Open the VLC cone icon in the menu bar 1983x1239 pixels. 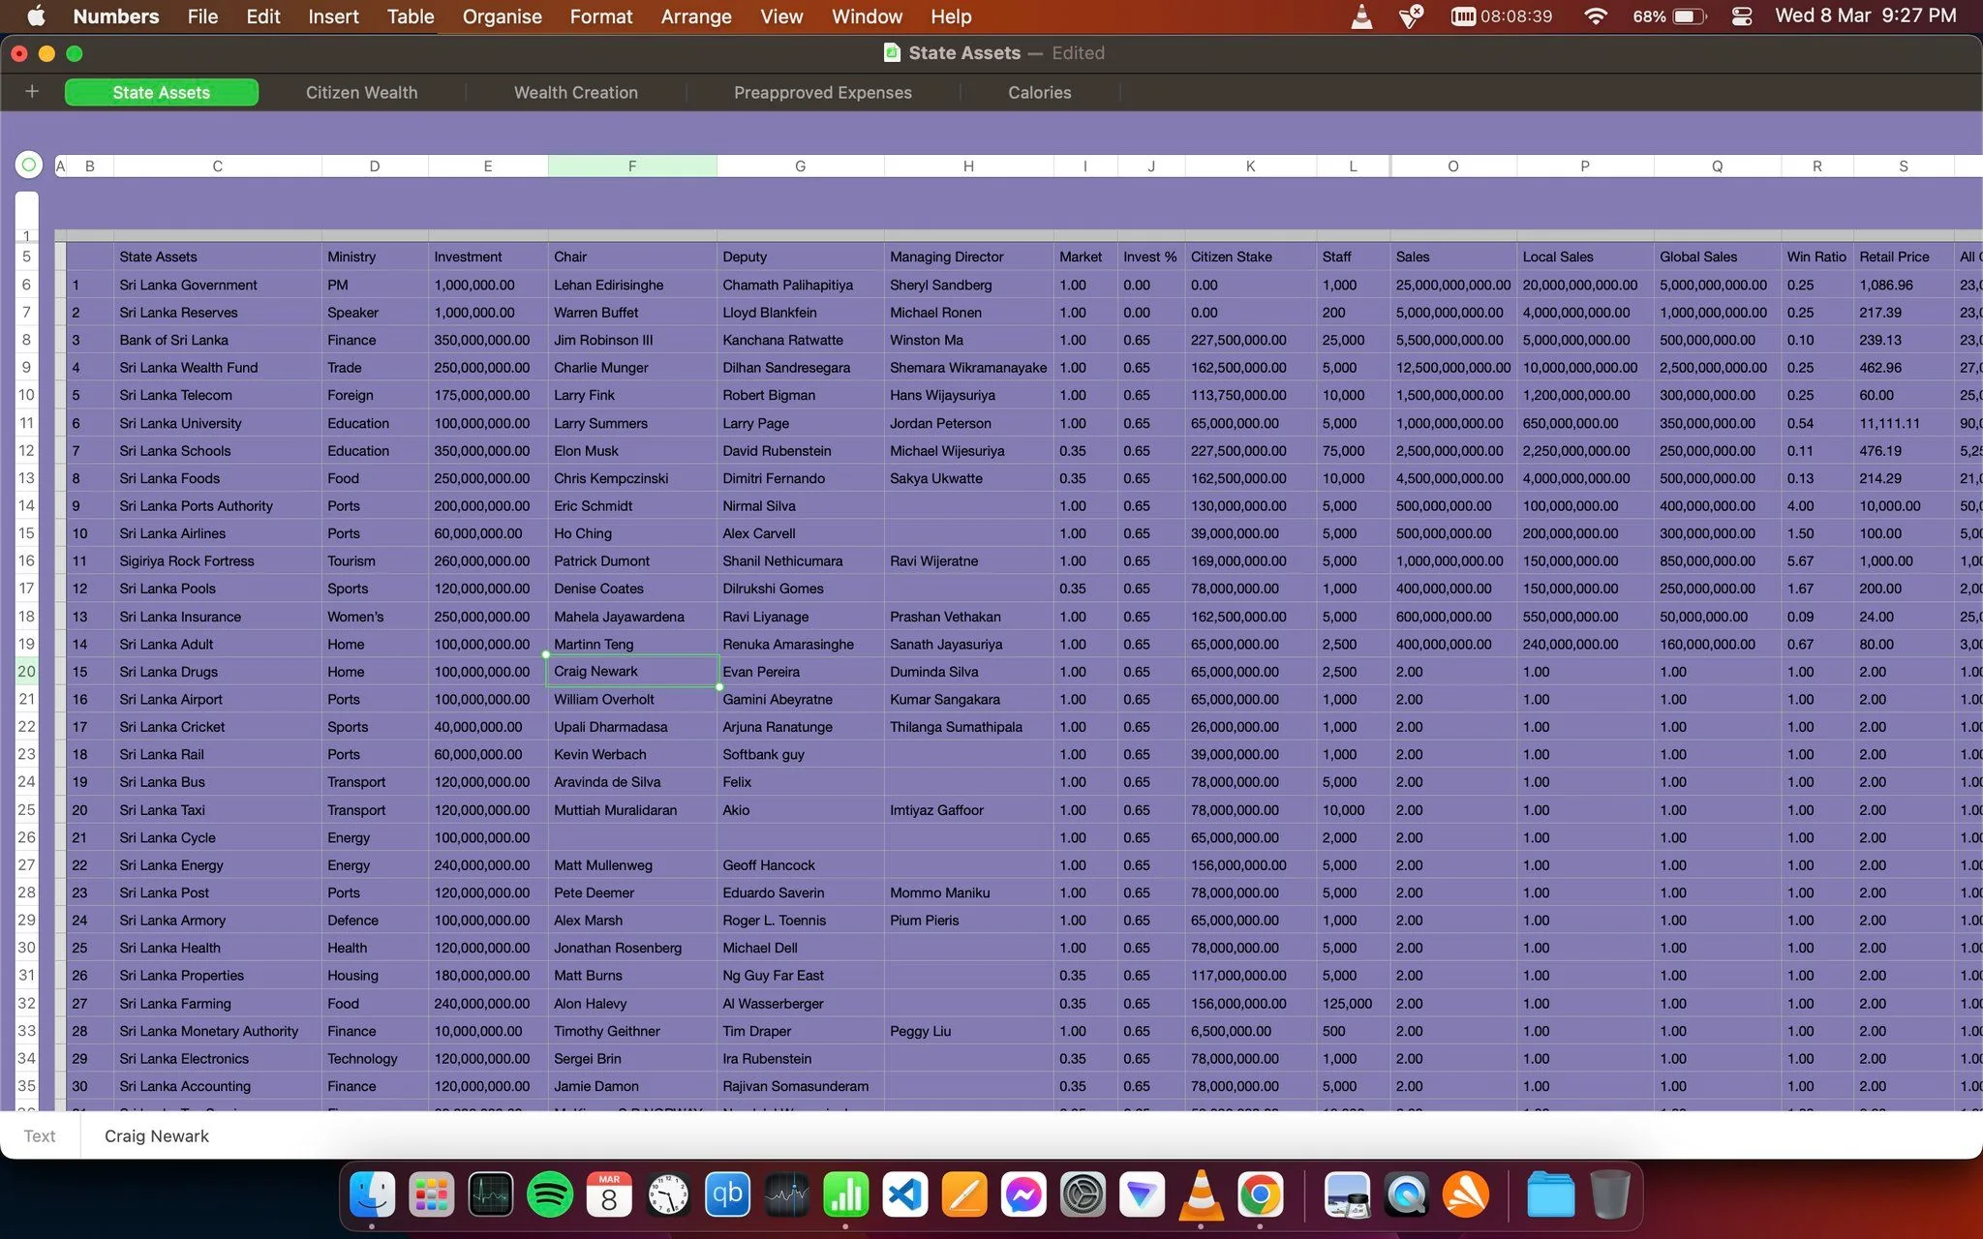1361,16
